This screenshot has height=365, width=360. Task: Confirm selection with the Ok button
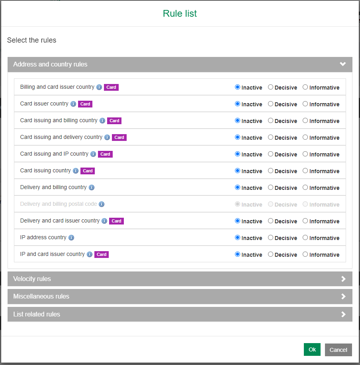point(312,349)
